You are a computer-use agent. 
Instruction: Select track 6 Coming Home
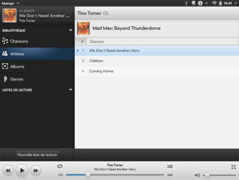[157, 71]
